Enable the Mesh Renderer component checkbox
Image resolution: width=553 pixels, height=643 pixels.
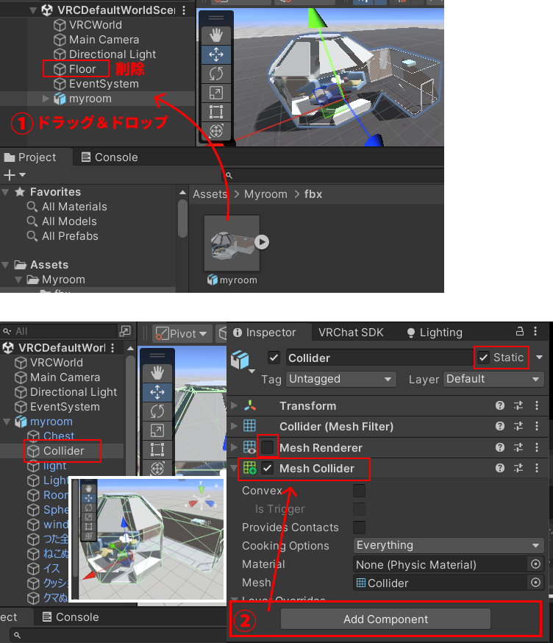click(268, 447)
